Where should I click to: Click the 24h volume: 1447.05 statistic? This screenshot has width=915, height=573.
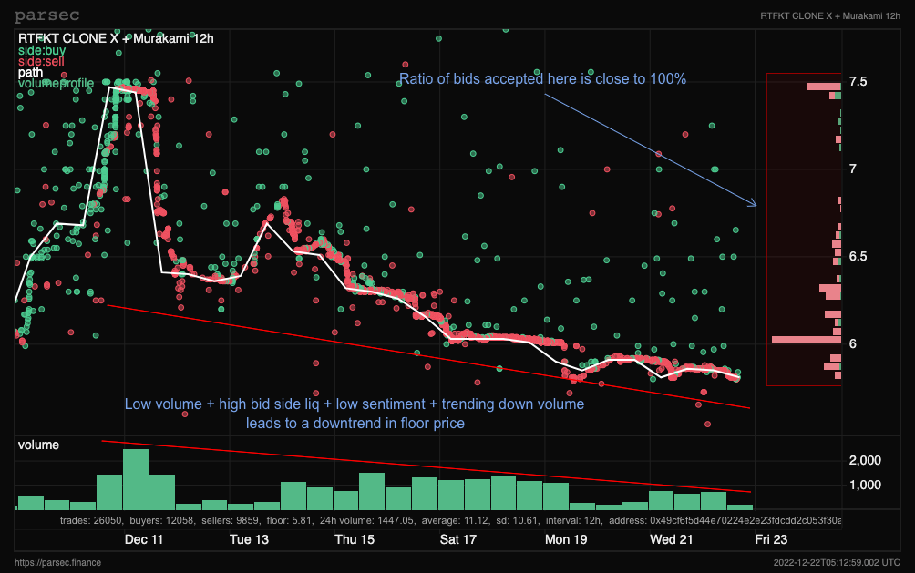tap(367, 520)
